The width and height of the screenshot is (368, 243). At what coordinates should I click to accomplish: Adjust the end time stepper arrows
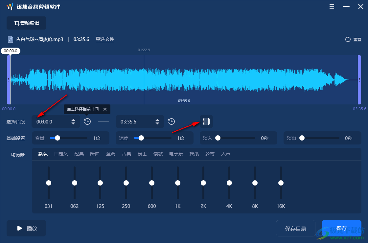tap(157, 121)
